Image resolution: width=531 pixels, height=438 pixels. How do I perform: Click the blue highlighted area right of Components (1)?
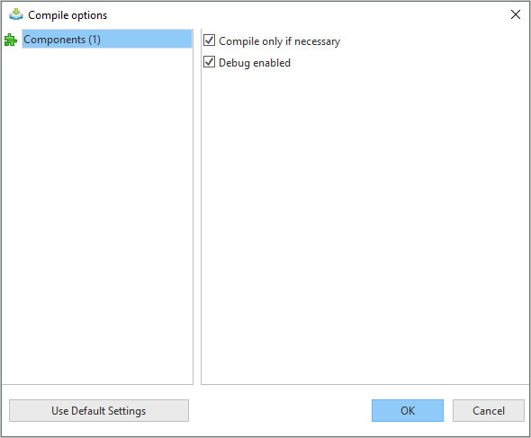(146, 39)
